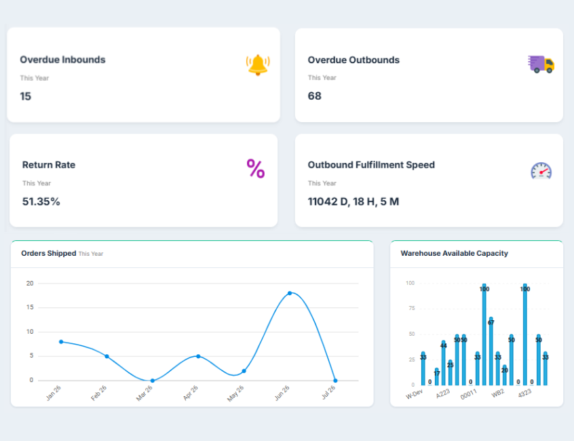Click the speedometer gauge icon
The image size is (574, 441).
coord(541,171)
